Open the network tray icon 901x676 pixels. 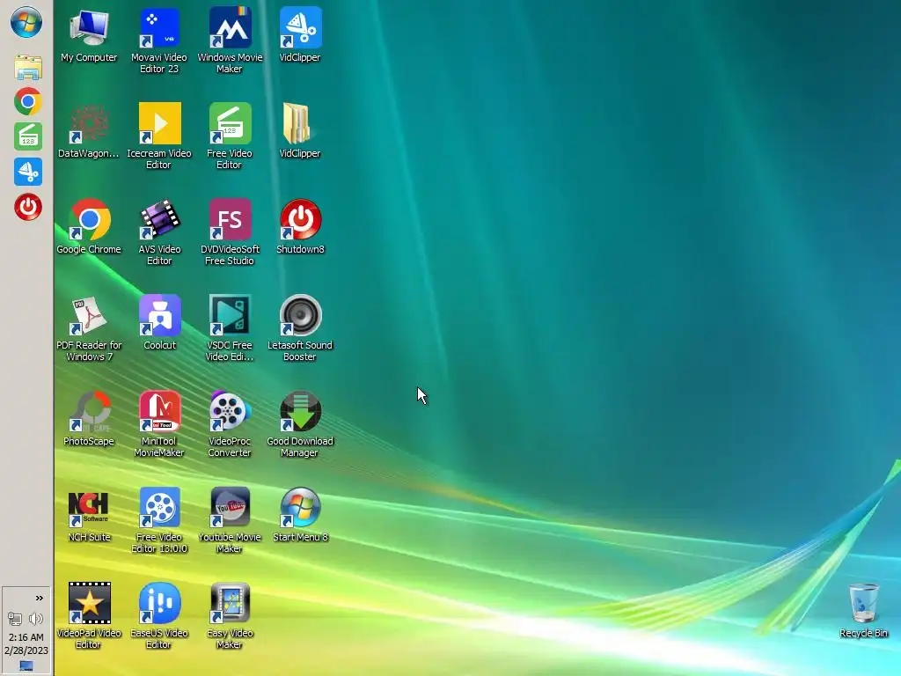coord(15,619)
